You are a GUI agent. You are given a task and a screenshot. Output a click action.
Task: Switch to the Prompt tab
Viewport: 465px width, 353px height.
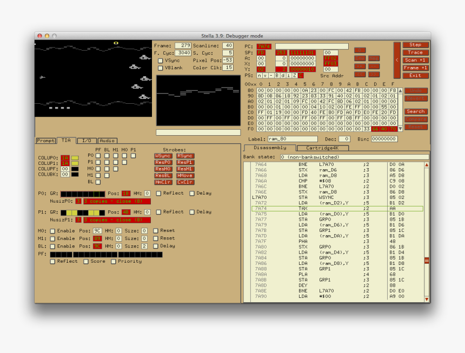pos(45,141)
